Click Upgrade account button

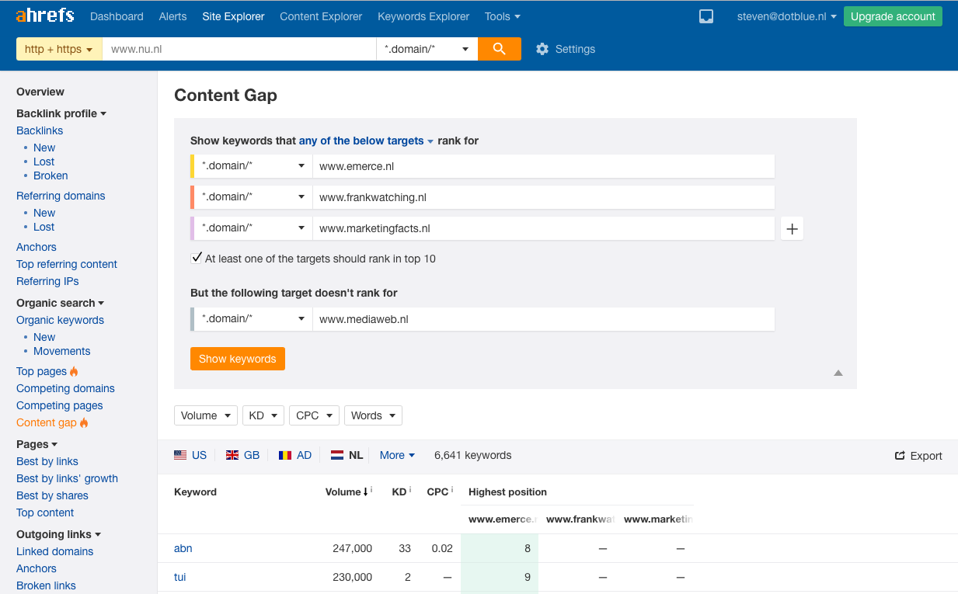[893, 16]
